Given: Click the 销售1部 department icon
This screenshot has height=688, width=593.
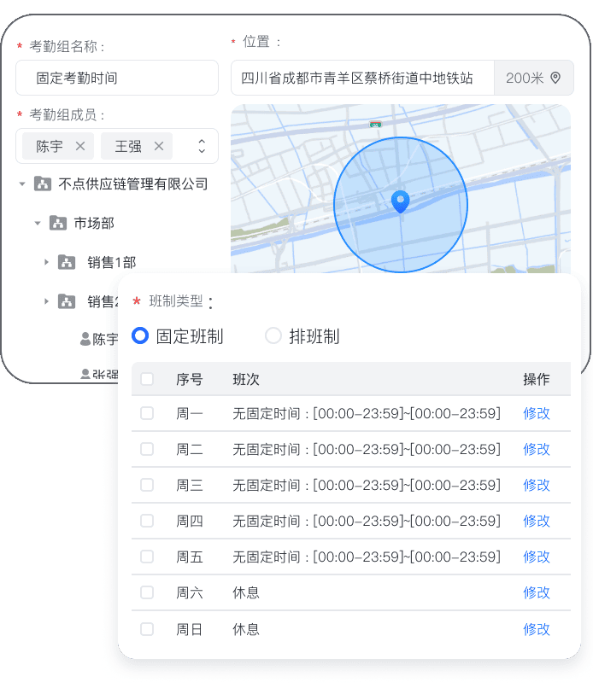Looking at the screenshot, I should [x=67, y=262].
